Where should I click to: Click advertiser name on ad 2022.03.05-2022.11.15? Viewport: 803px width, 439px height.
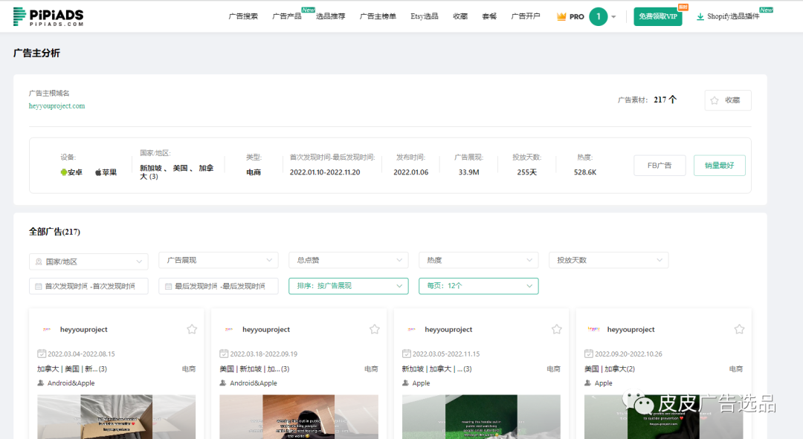(x=448, y=330)
